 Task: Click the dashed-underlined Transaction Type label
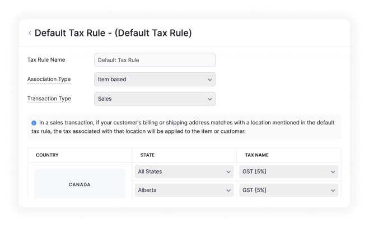click(49, 99)
